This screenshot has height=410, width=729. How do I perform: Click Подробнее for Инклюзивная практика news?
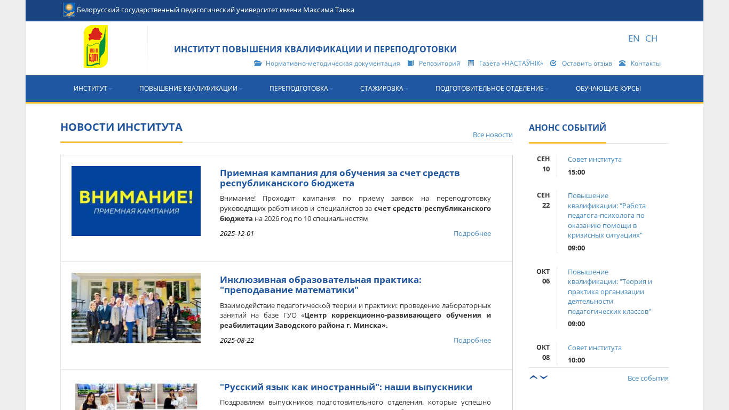[472, 340]
